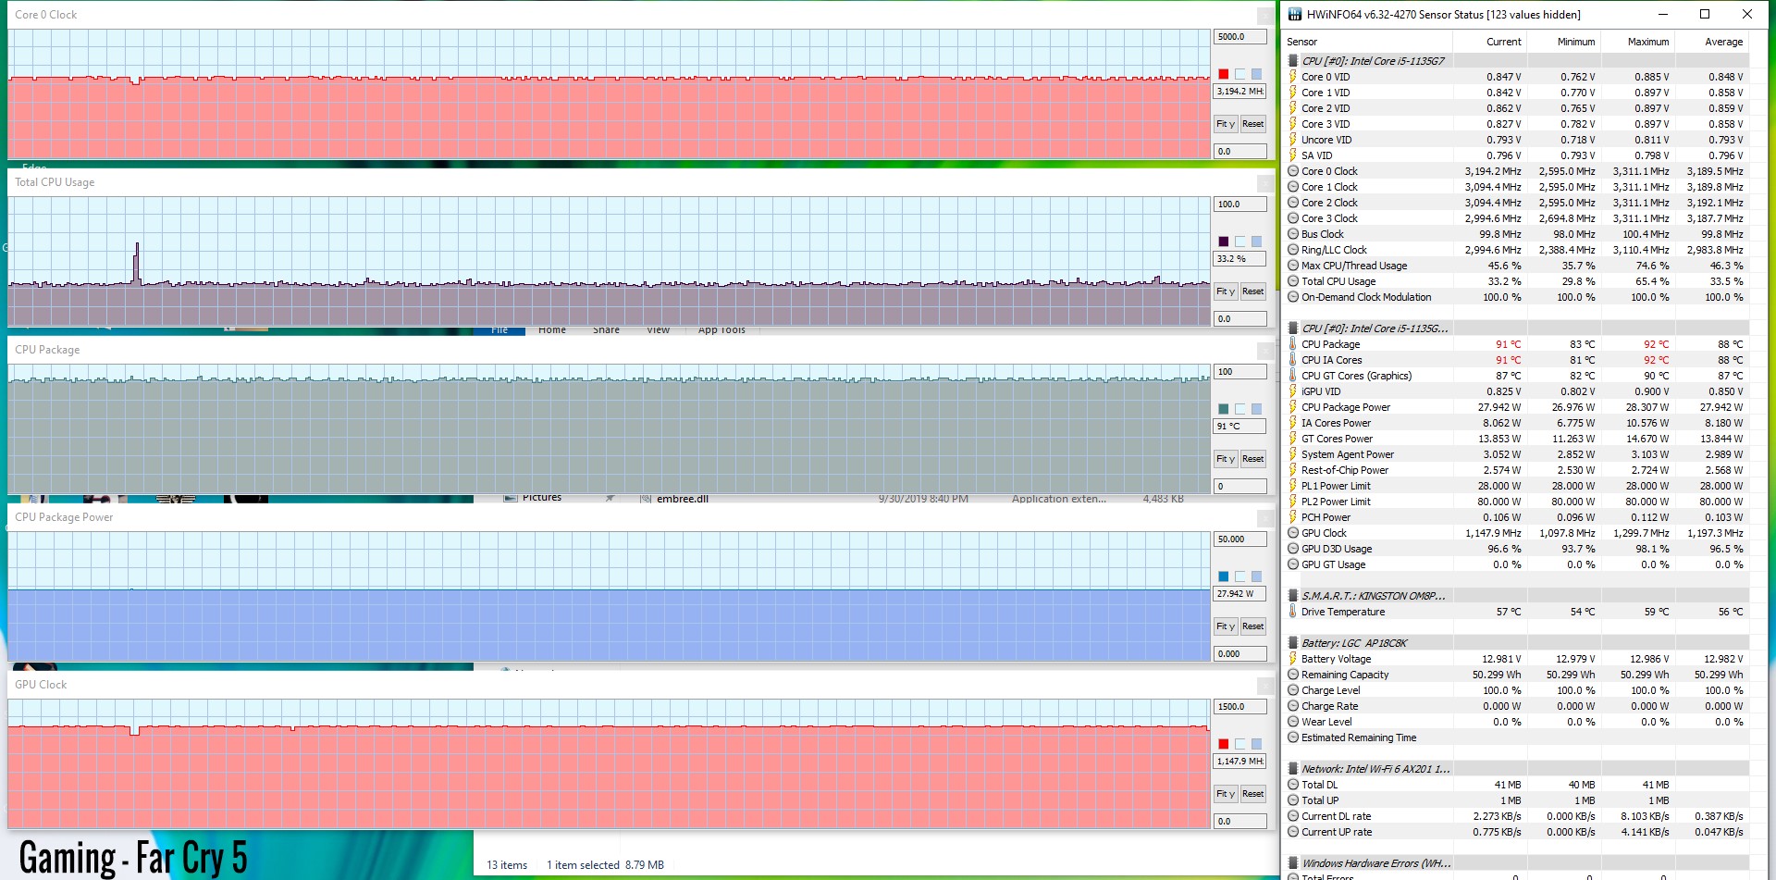Click the Maximum column header

[1647, 42]
